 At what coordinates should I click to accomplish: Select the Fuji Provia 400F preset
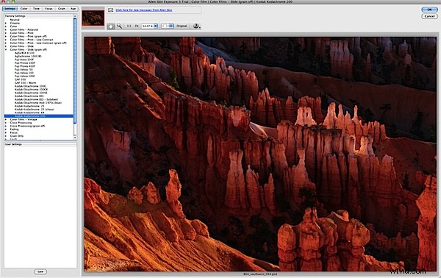(x=25, y=66)
